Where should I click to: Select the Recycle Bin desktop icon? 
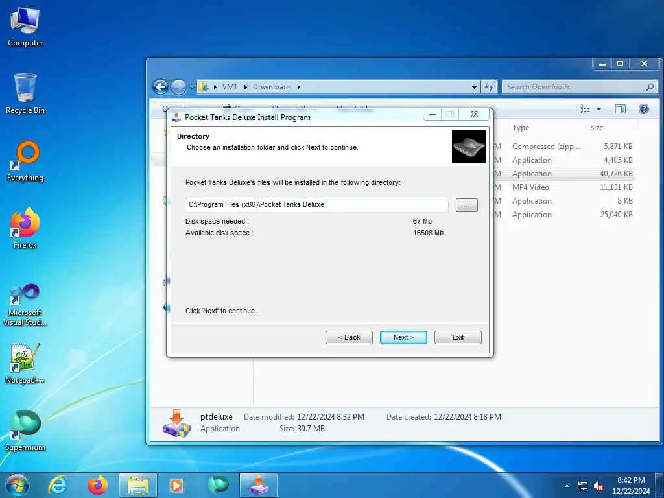[25, 93]
